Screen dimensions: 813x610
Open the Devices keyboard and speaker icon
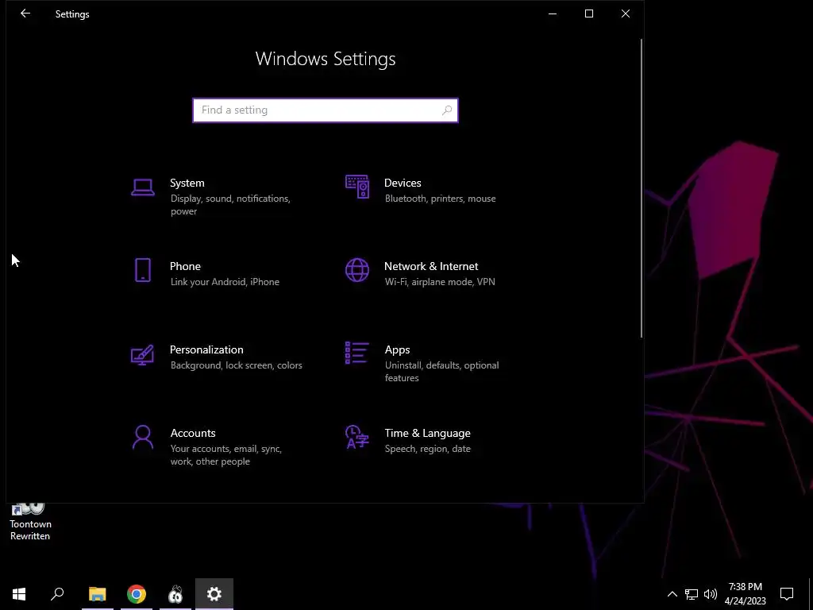pos(357,187)
